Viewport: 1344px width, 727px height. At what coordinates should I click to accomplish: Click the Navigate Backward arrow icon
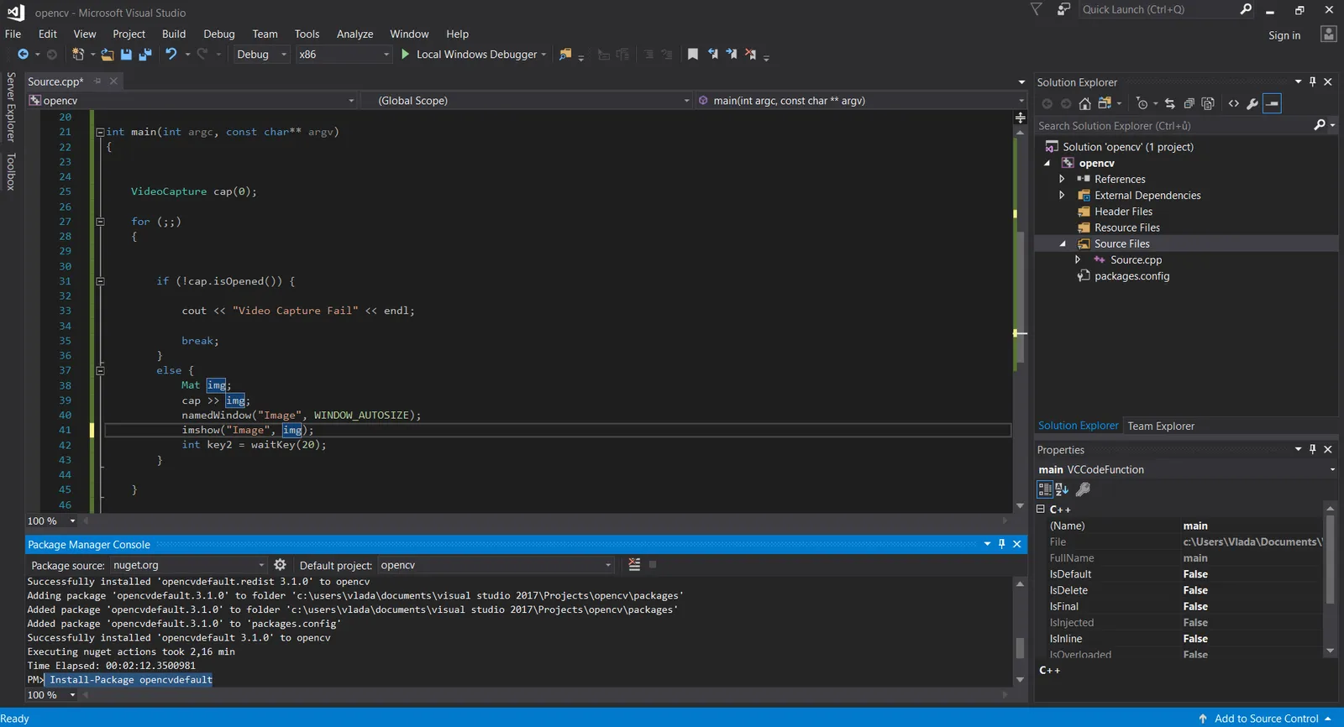click(23, 54)
